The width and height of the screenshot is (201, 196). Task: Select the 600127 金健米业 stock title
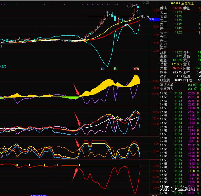[x=182, y=3]
